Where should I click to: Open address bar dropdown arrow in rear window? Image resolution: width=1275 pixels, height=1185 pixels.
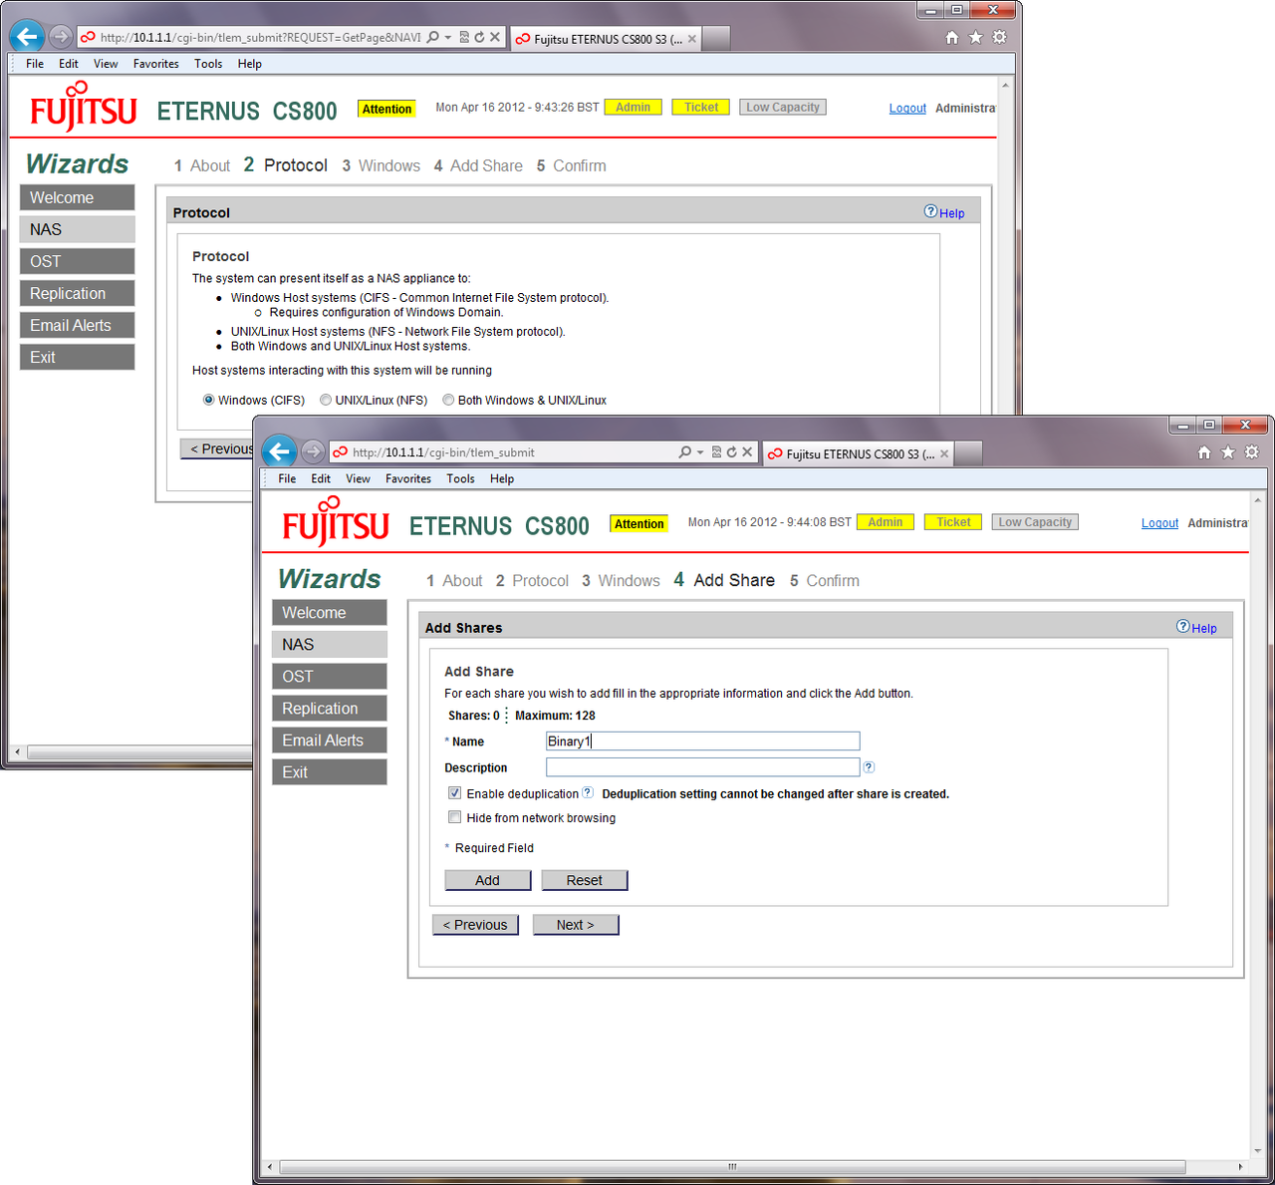coord(448,37)
